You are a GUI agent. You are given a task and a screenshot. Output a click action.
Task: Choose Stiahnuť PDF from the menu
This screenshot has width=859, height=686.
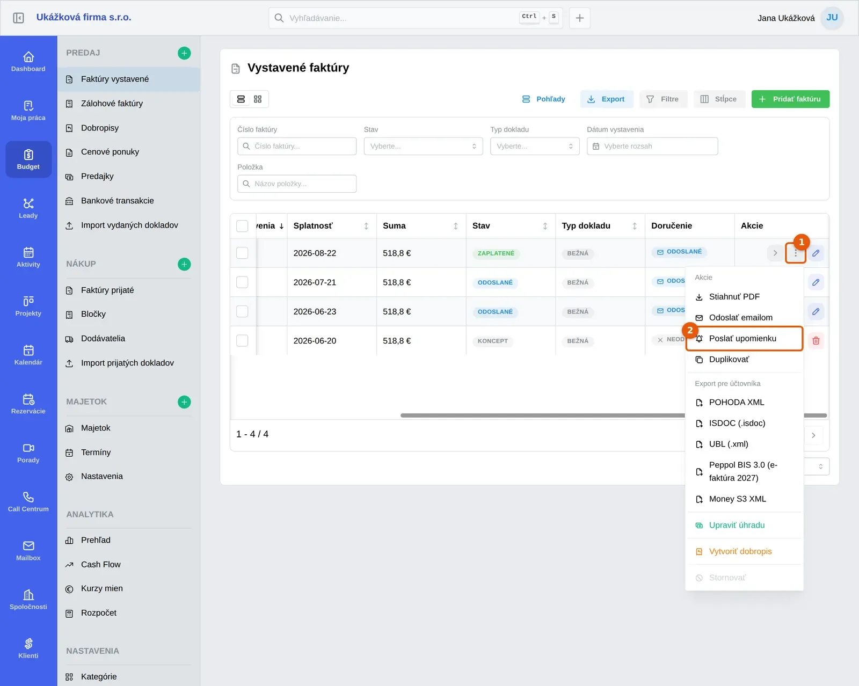click(744, 297)
